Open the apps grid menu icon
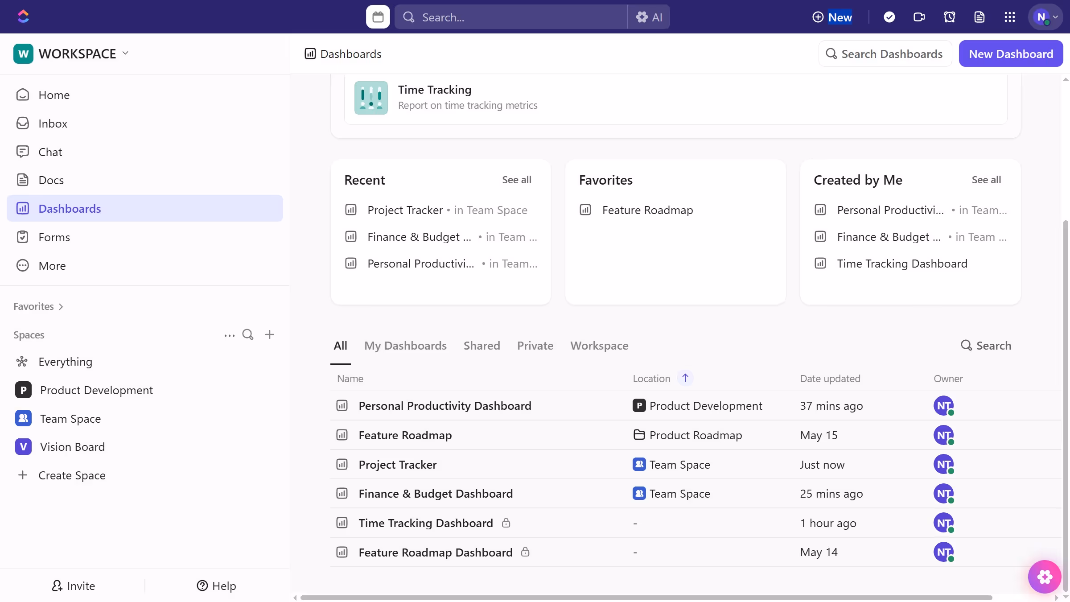1070x602 pixels. 1009,17
